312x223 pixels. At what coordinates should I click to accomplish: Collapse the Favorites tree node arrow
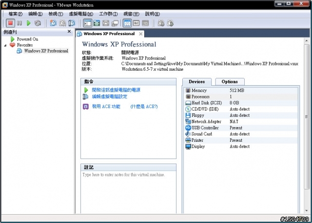pos(5,45)
